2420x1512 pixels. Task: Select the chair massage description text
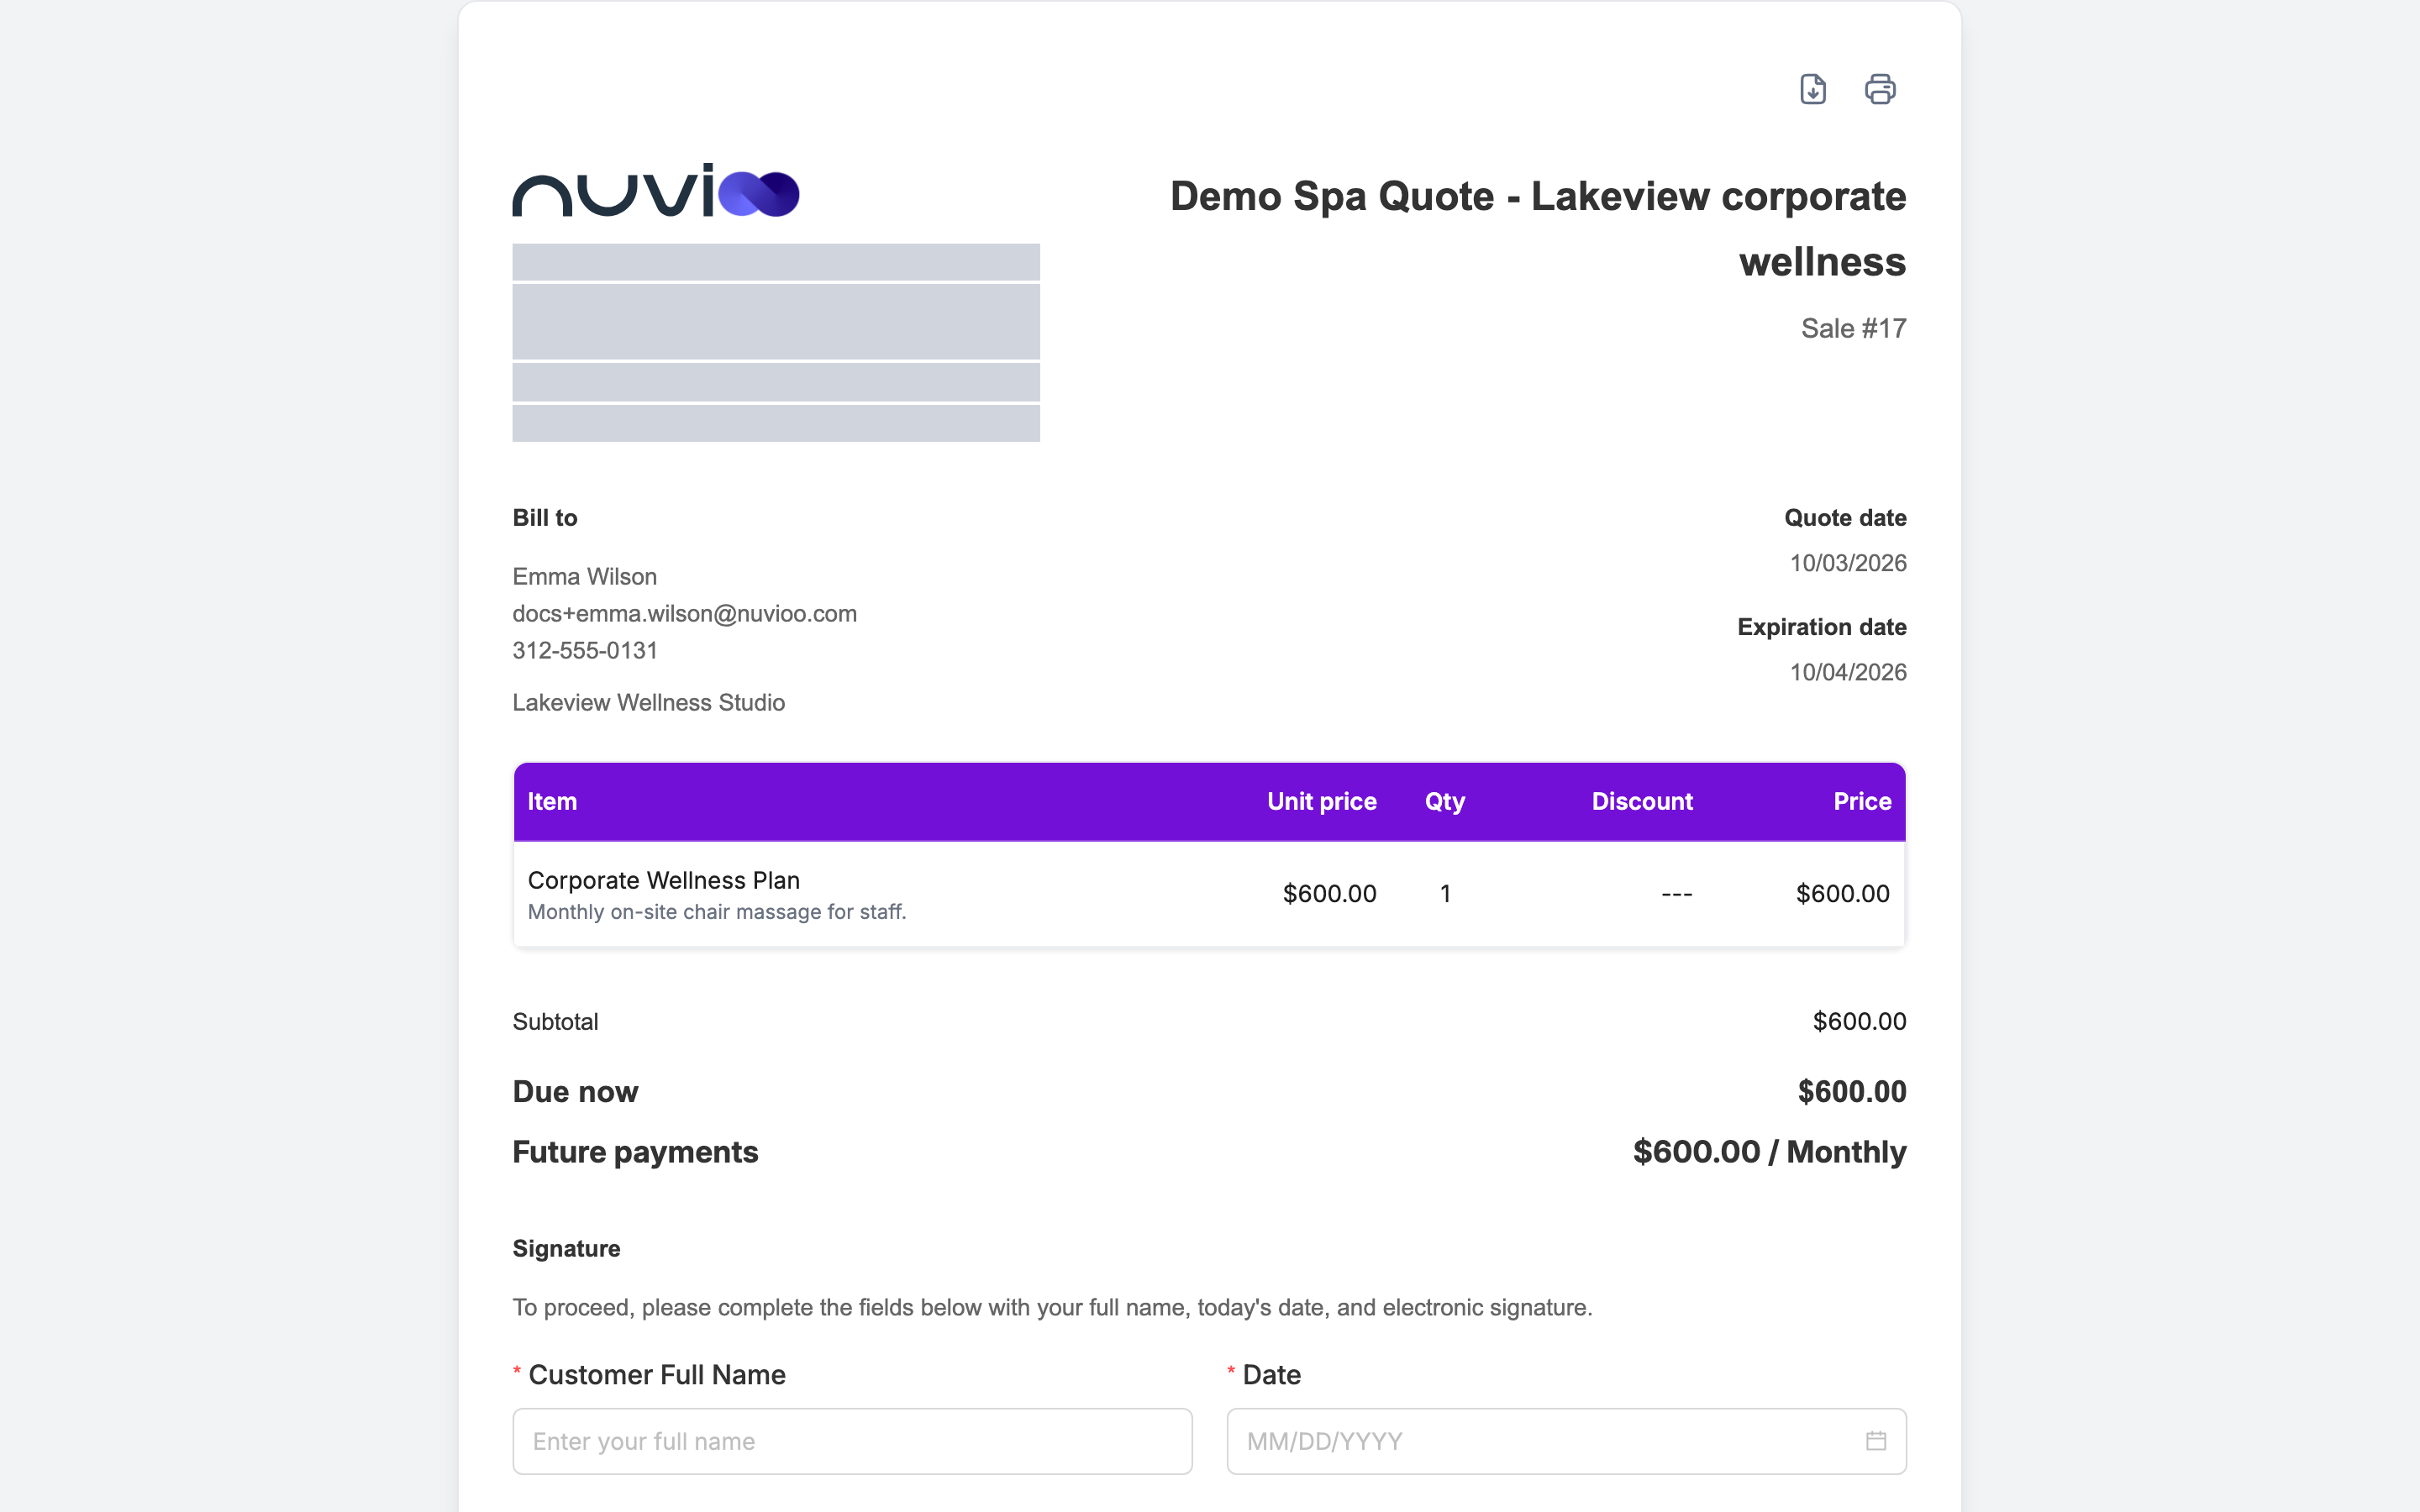coord(716,912)
